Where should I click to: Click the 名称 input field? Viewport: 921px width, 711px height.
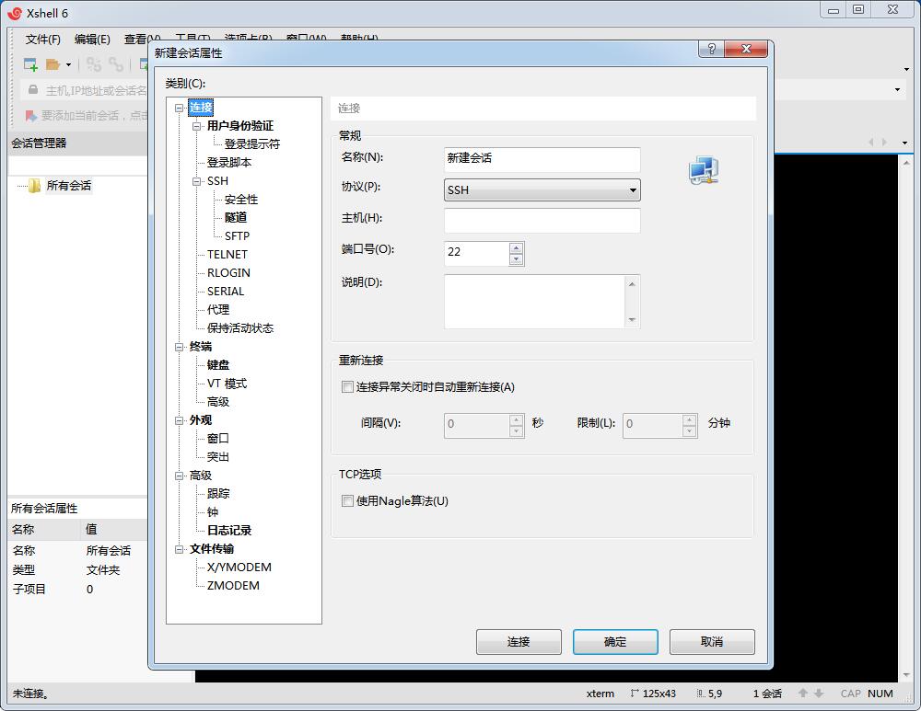point(542,158)
